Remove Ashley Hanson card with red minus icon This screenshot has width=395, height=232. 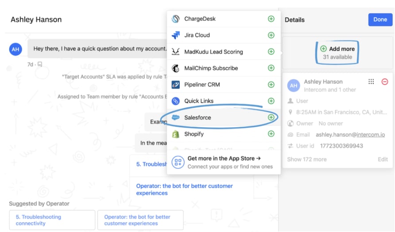click(385, 82)
